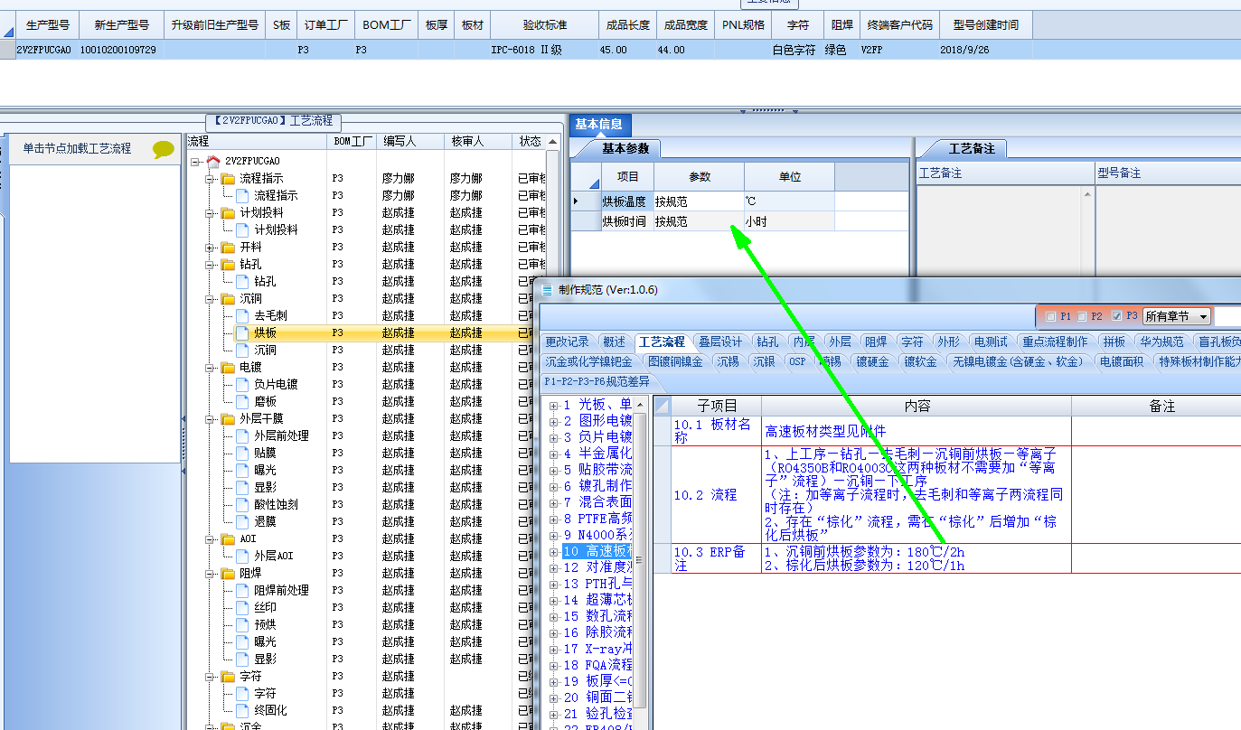Click the 高速板材类型见附件 content cell
The width and height of the screenshot is (1241, 730).
tap(917, 431)
